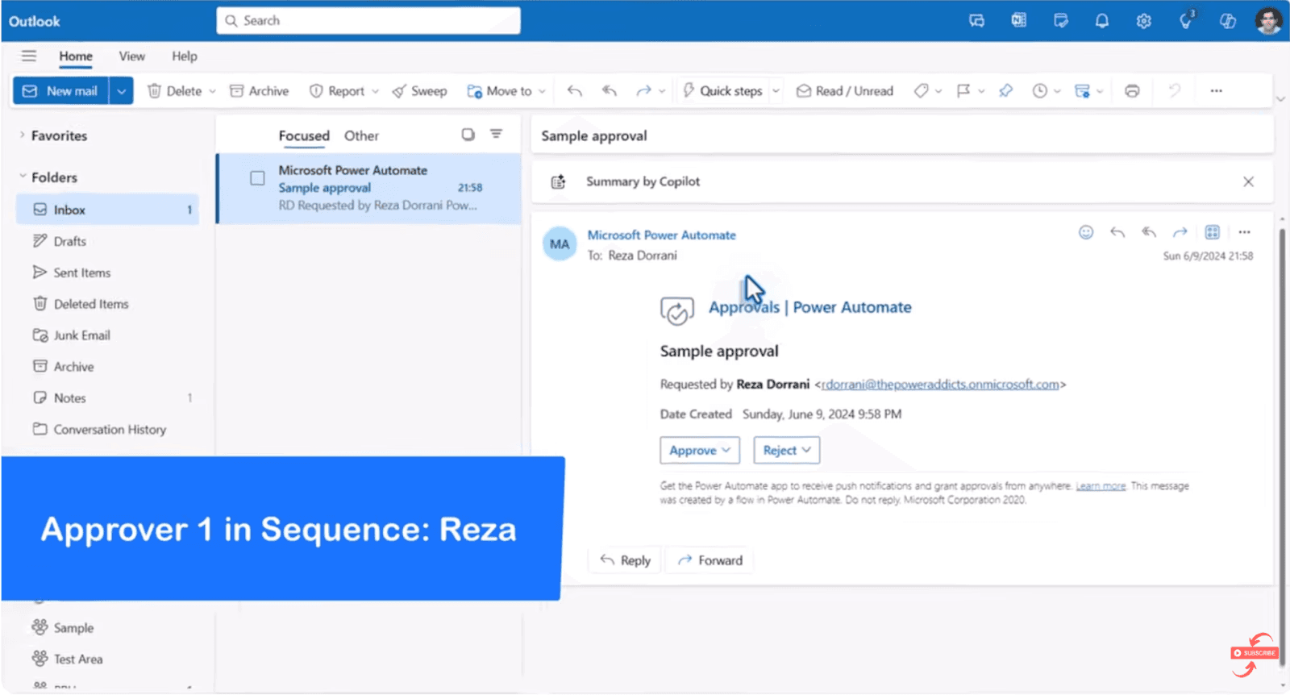Reply all using the message header icon
This screenshot has width=1290, height=695.
1149,232
